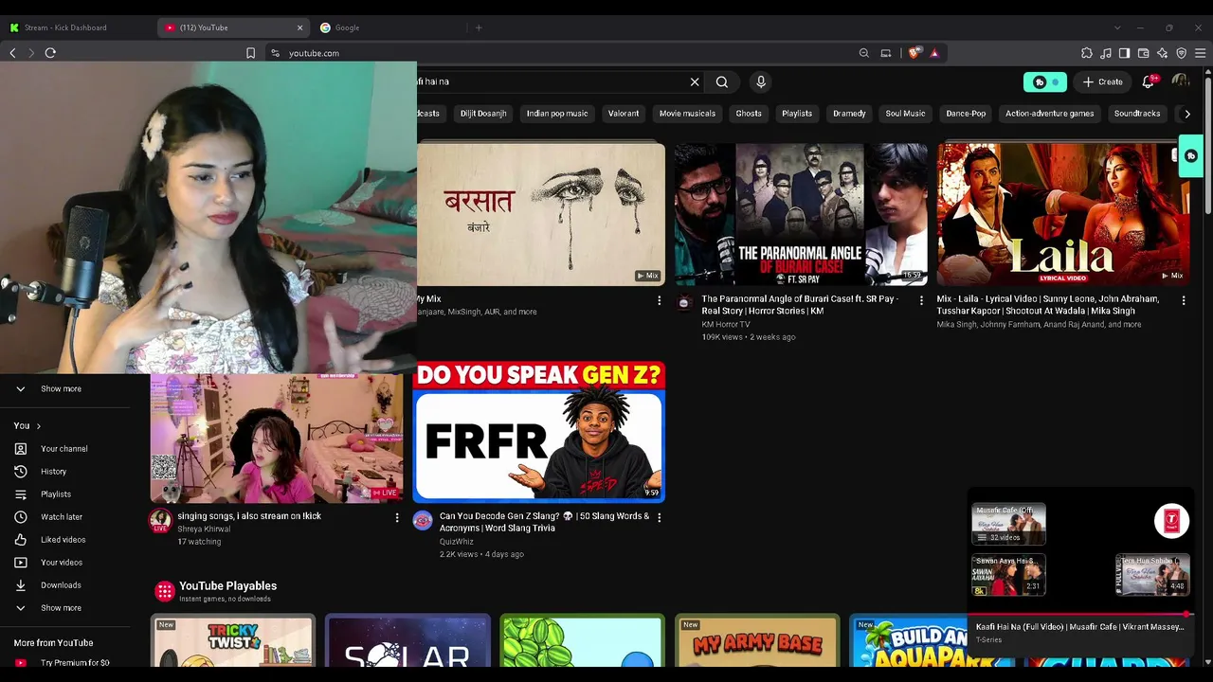Open the Laila lyrical video thumbnail

[1063, 214]
